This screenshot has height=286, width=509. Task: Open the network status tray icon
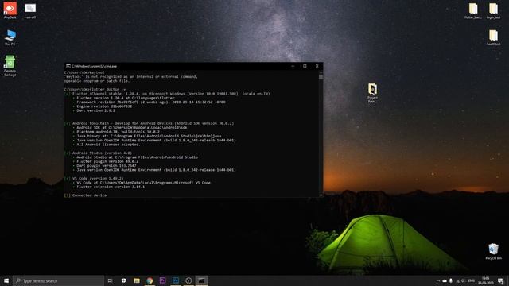(458, 280)
